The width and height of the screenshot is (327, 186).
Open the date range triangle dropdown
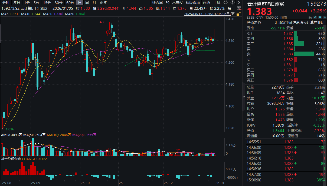tap(233, 14)
